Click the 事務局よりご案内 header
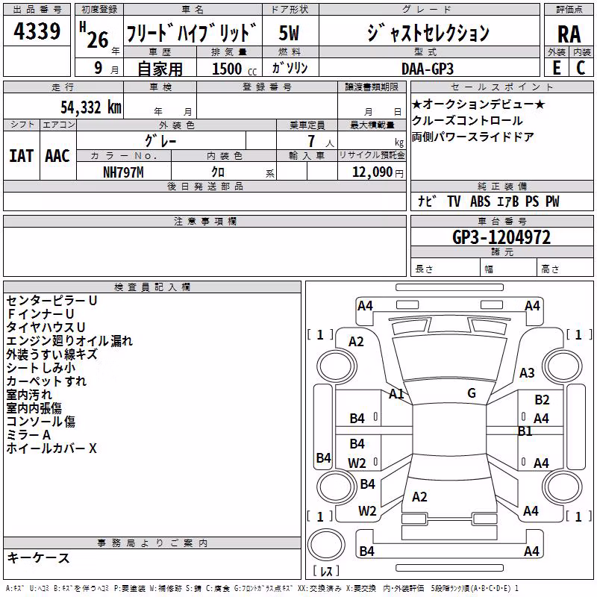 152,543
